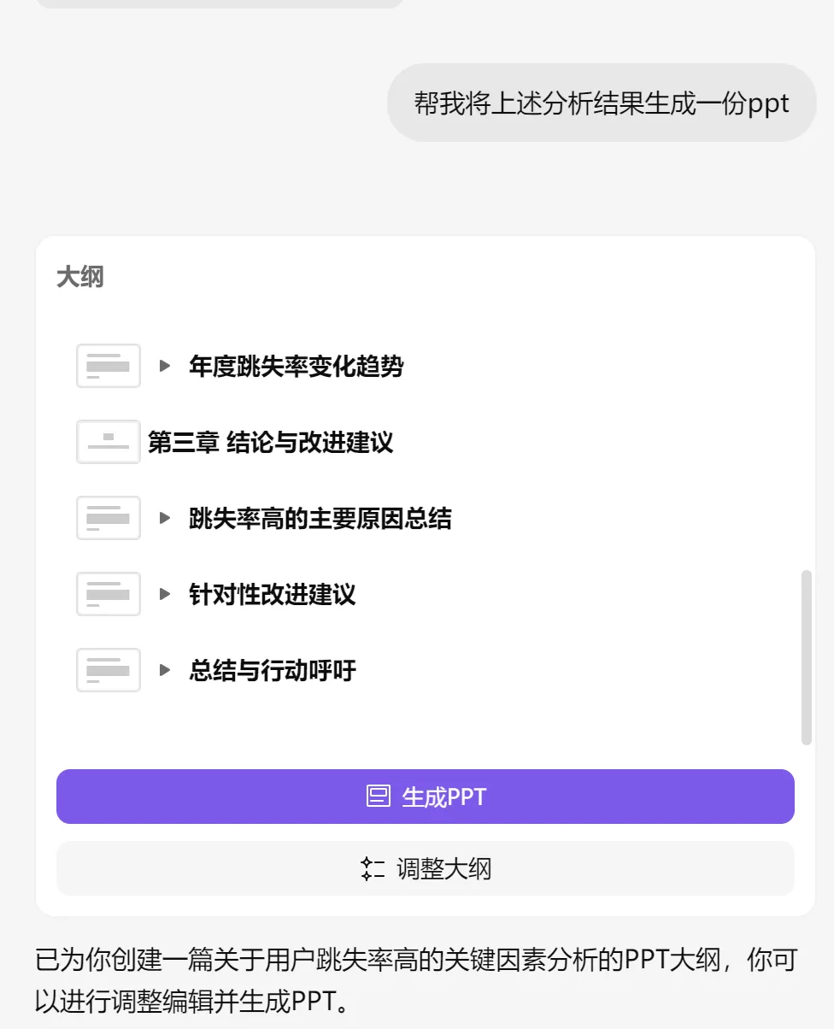Expand the 年度跳失率变化趋势 outline item
The height and width of the screenshot is (1029, 834).
click(x=165, y=366)
